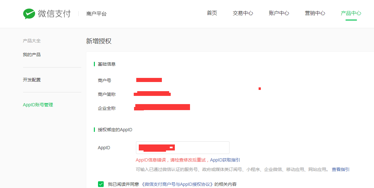The image size is (374, 188).
Task: Click the 商户号 label
Action: pos(104,80)
